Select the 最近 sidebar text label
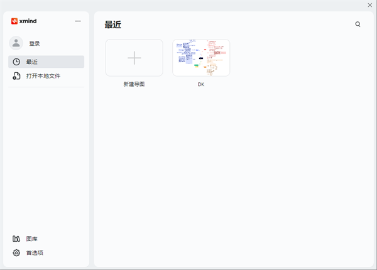 [31, 62]
